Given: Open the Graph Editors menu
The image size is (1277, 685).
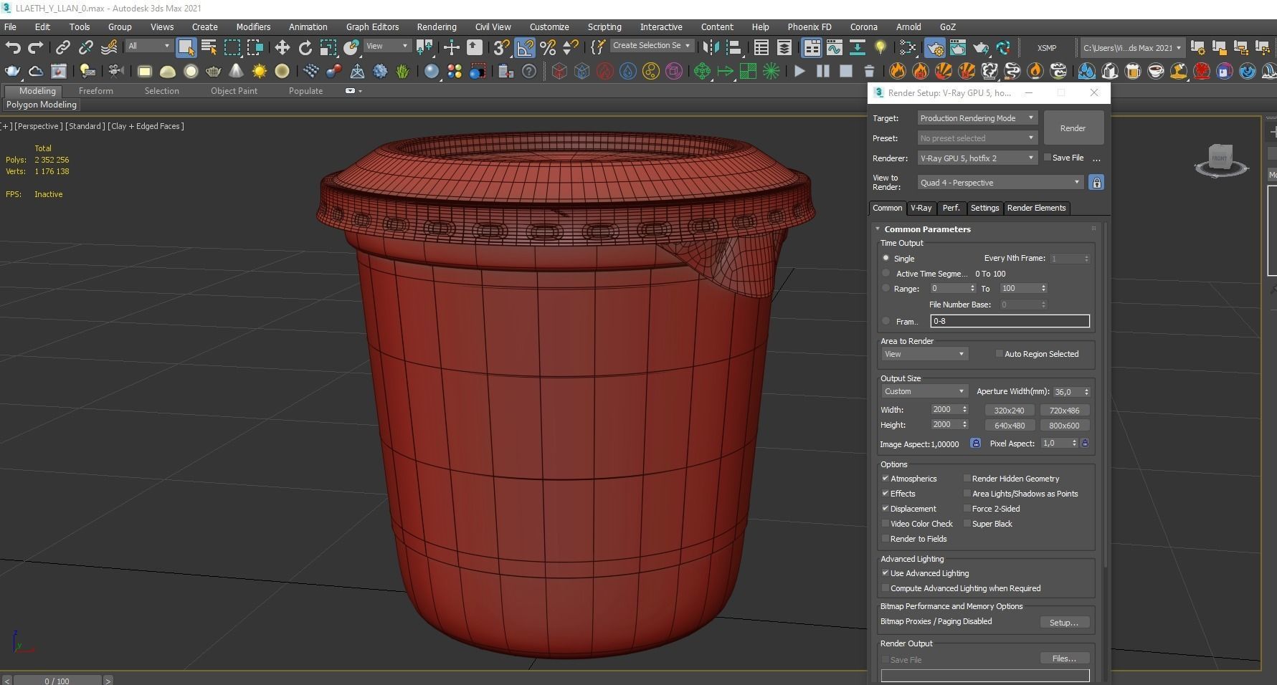Looking at the screenshot, I should (372, 27).
